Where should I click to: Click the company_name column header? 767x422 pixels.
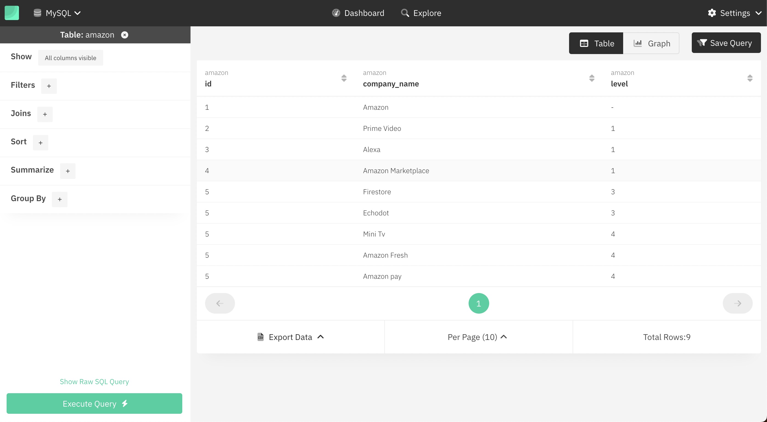391,84
